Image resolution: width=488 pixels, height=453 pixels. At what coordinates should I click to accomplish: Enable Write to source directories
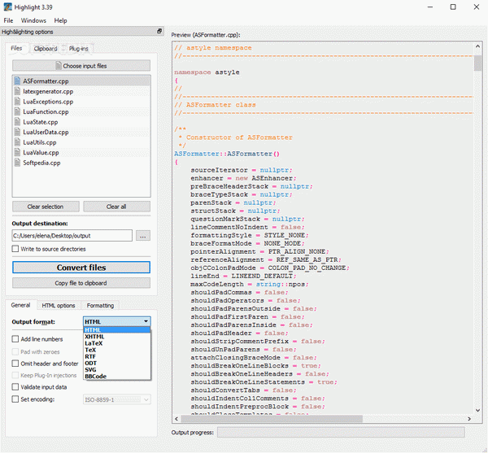pyautogui.click(x=15, y=249)
